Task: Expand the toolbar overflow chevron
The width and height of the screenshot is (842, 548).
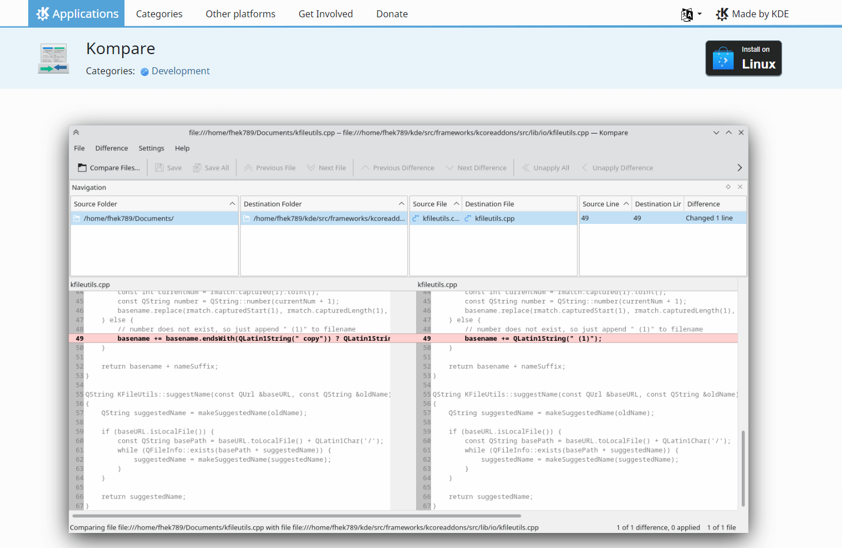Action: tap(739, 168)
